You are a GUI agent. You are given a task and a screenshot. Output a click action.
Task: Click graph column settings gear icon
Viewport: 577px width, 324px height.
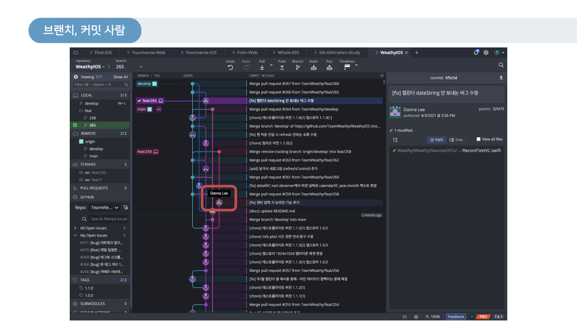point(382,76)
